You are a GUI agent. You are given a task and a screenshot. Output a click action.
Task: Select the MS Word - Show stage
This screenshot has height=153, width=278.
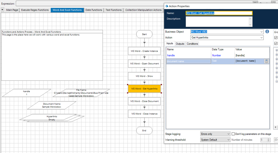click(x=144, y=76)
